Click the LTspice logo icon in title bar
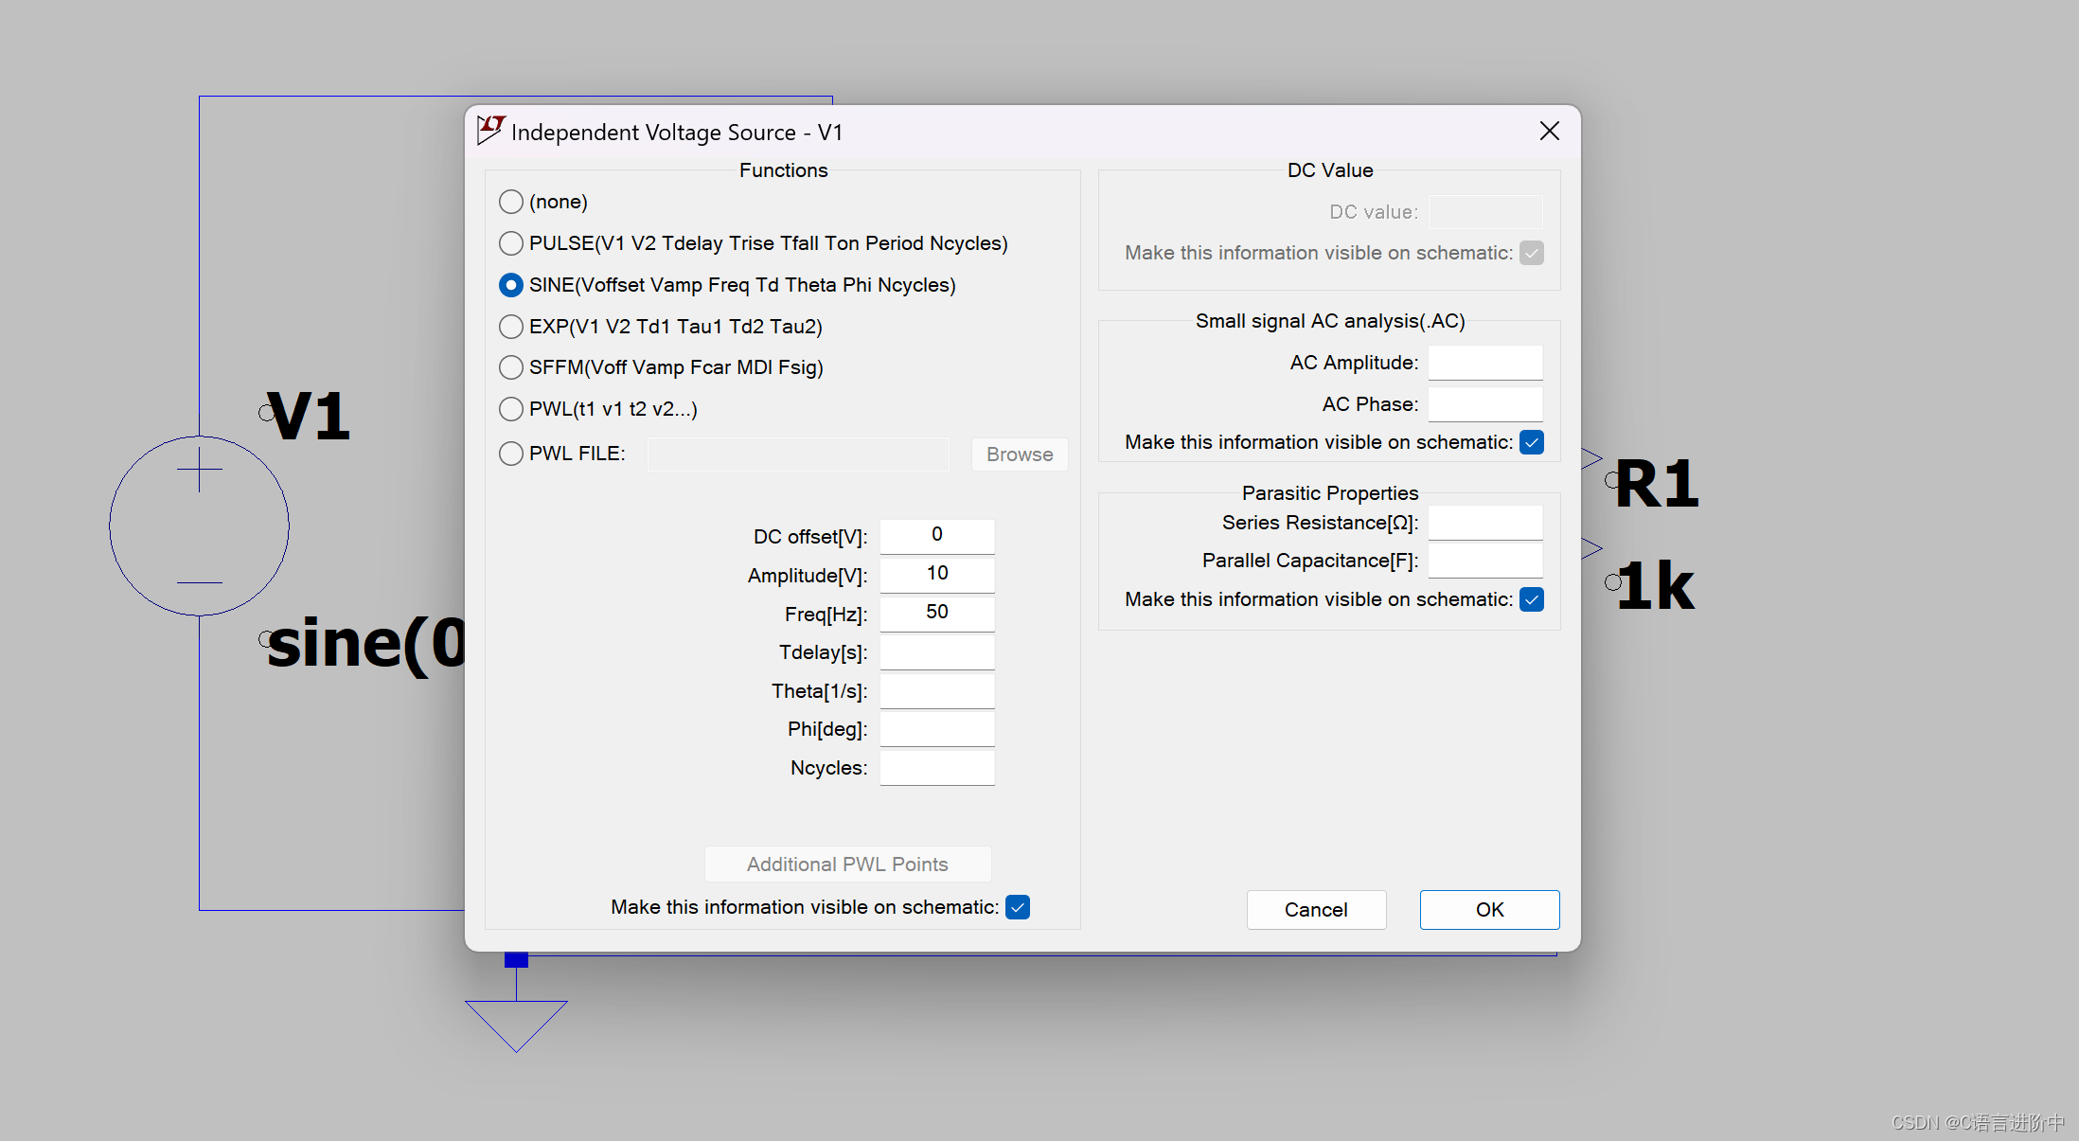Image resolution: width=2079 pixels, height=1141 pixels. coord(490,131)
